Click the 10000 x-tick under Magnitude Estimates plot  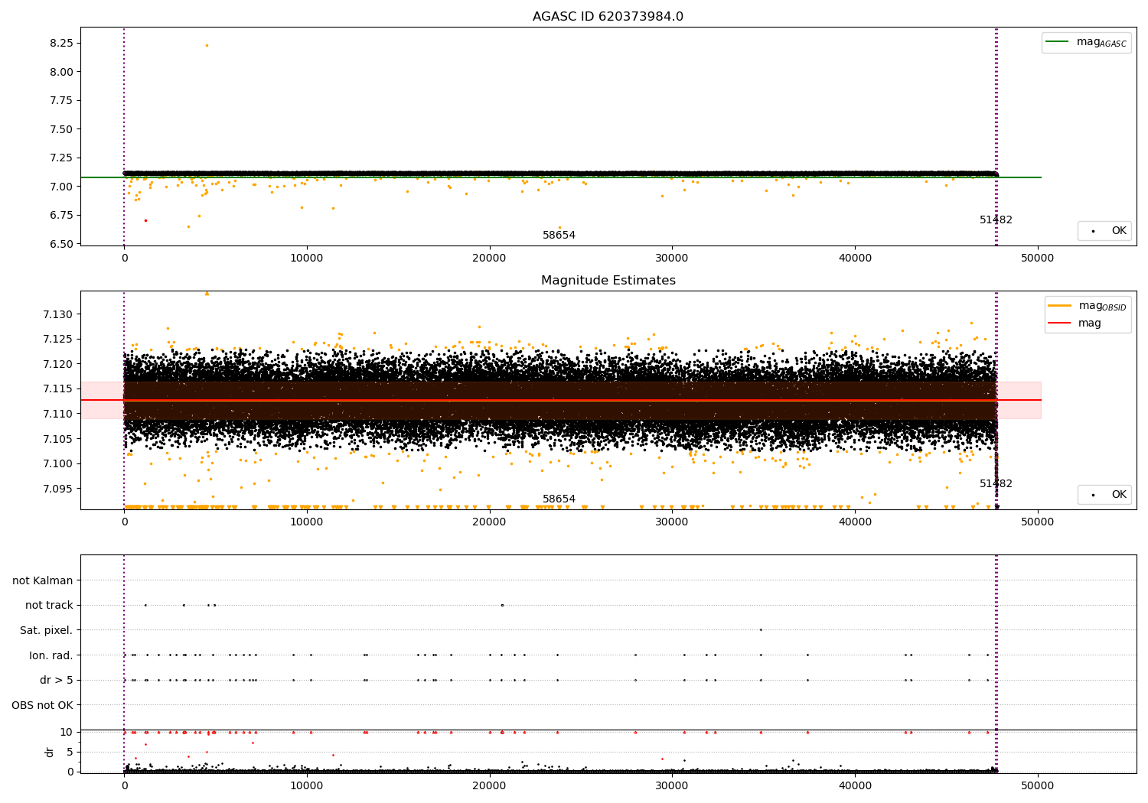[307, 522]
